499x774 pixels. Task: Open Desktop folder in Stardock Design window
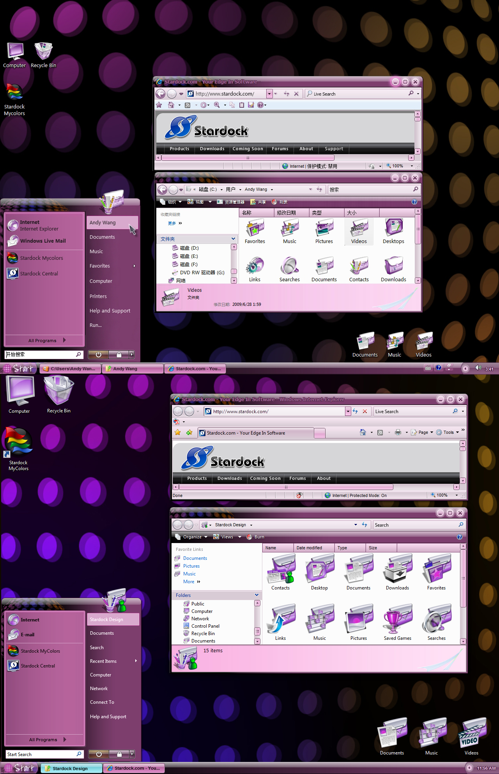(319, 572)
